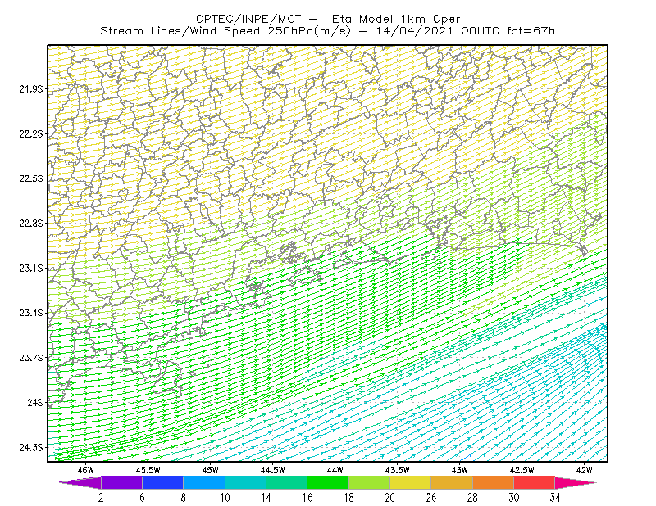Click the purple color swatch in legend
This screenshot has width=656, height=506.
coord(121,482)
